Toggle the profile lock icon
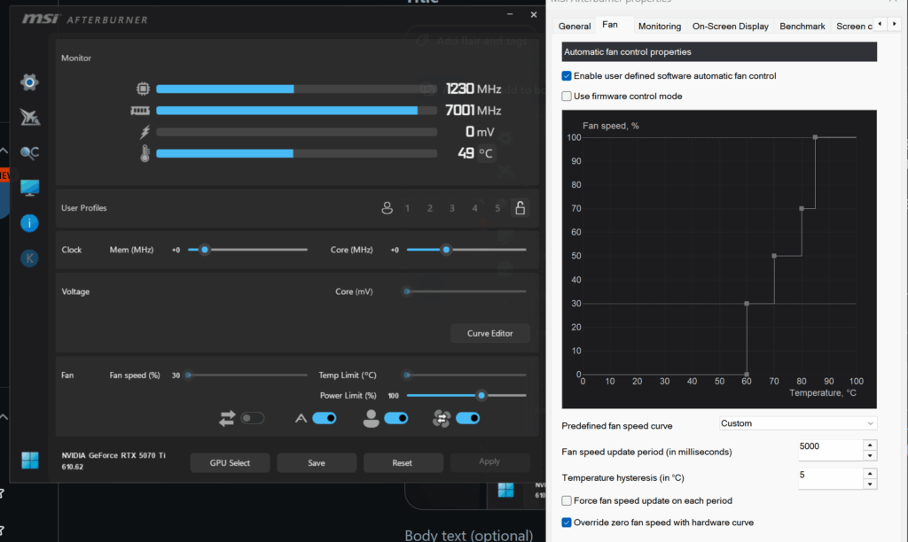The width and height of the screenshot is (908, 542). pyautogui.click(x=520, y=207)
